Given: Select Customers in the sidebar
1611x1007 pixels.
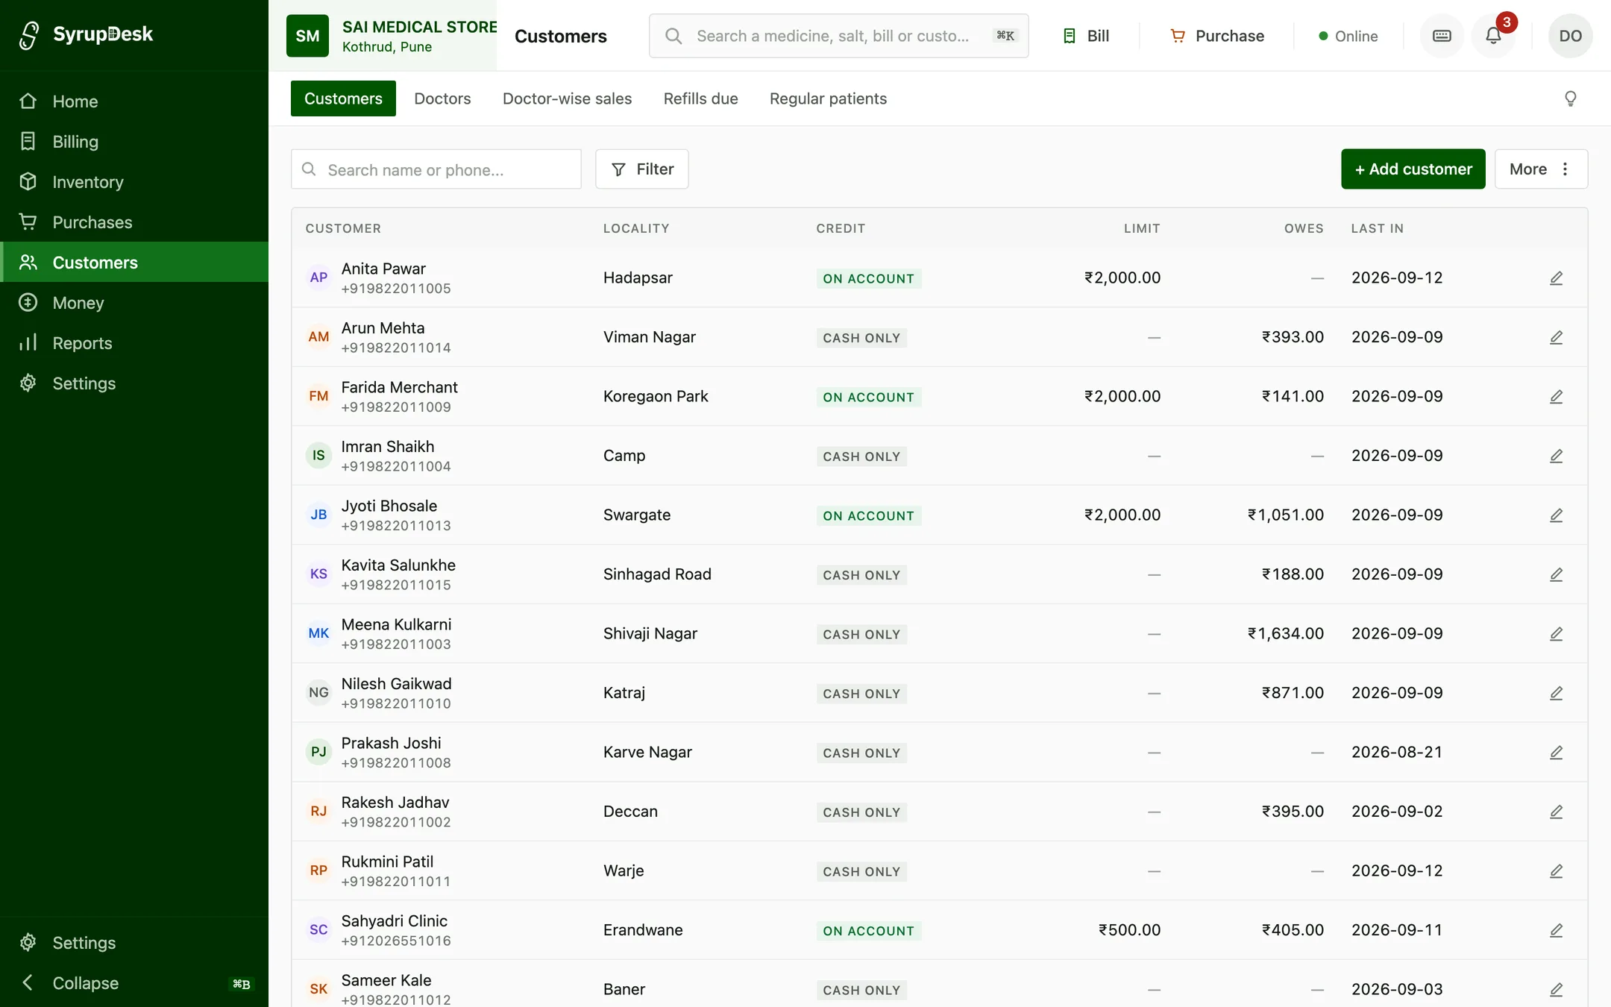Looking at the screenshot, I should pyautogui.click(x=134, y=263).
